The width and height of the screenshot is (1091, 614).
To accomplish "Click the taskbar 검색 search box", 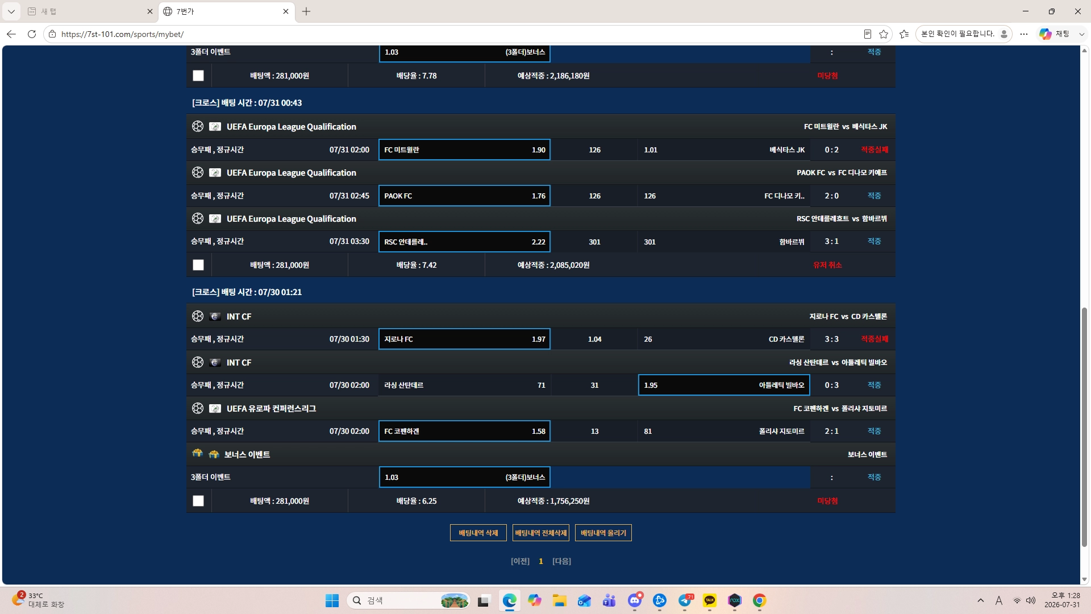I will tap(409, 600).
